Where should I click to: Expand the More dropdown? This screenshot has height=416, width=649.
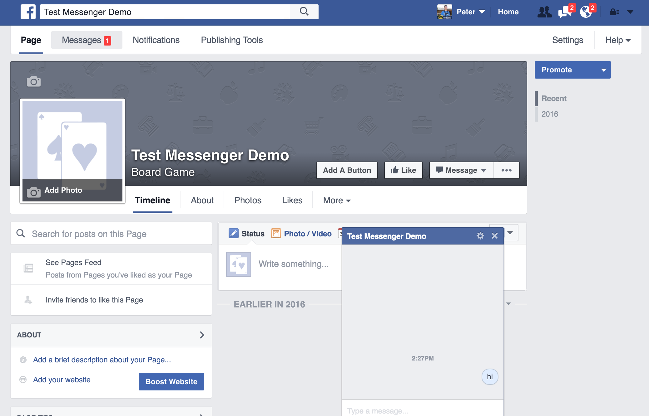(x=337, y=200)
